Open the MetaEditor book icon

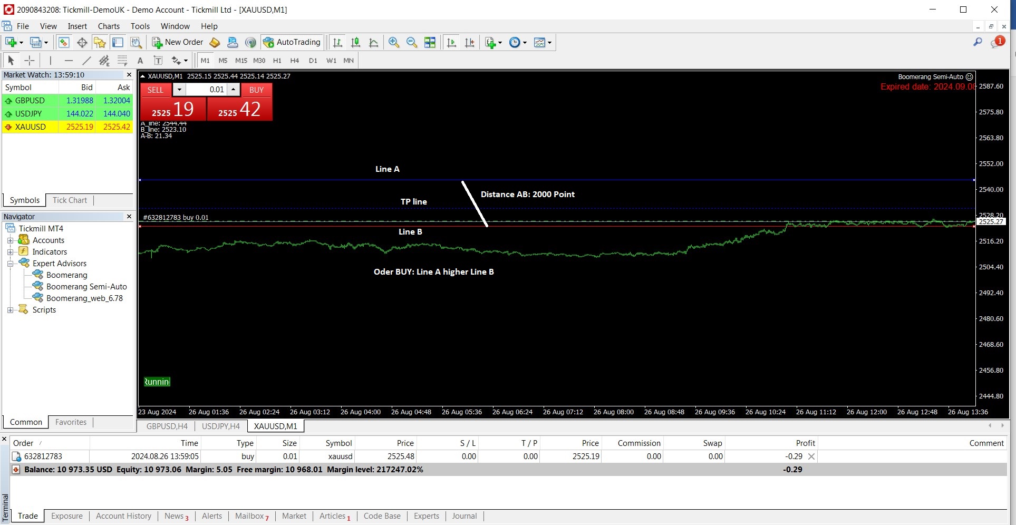pos(215,42)
